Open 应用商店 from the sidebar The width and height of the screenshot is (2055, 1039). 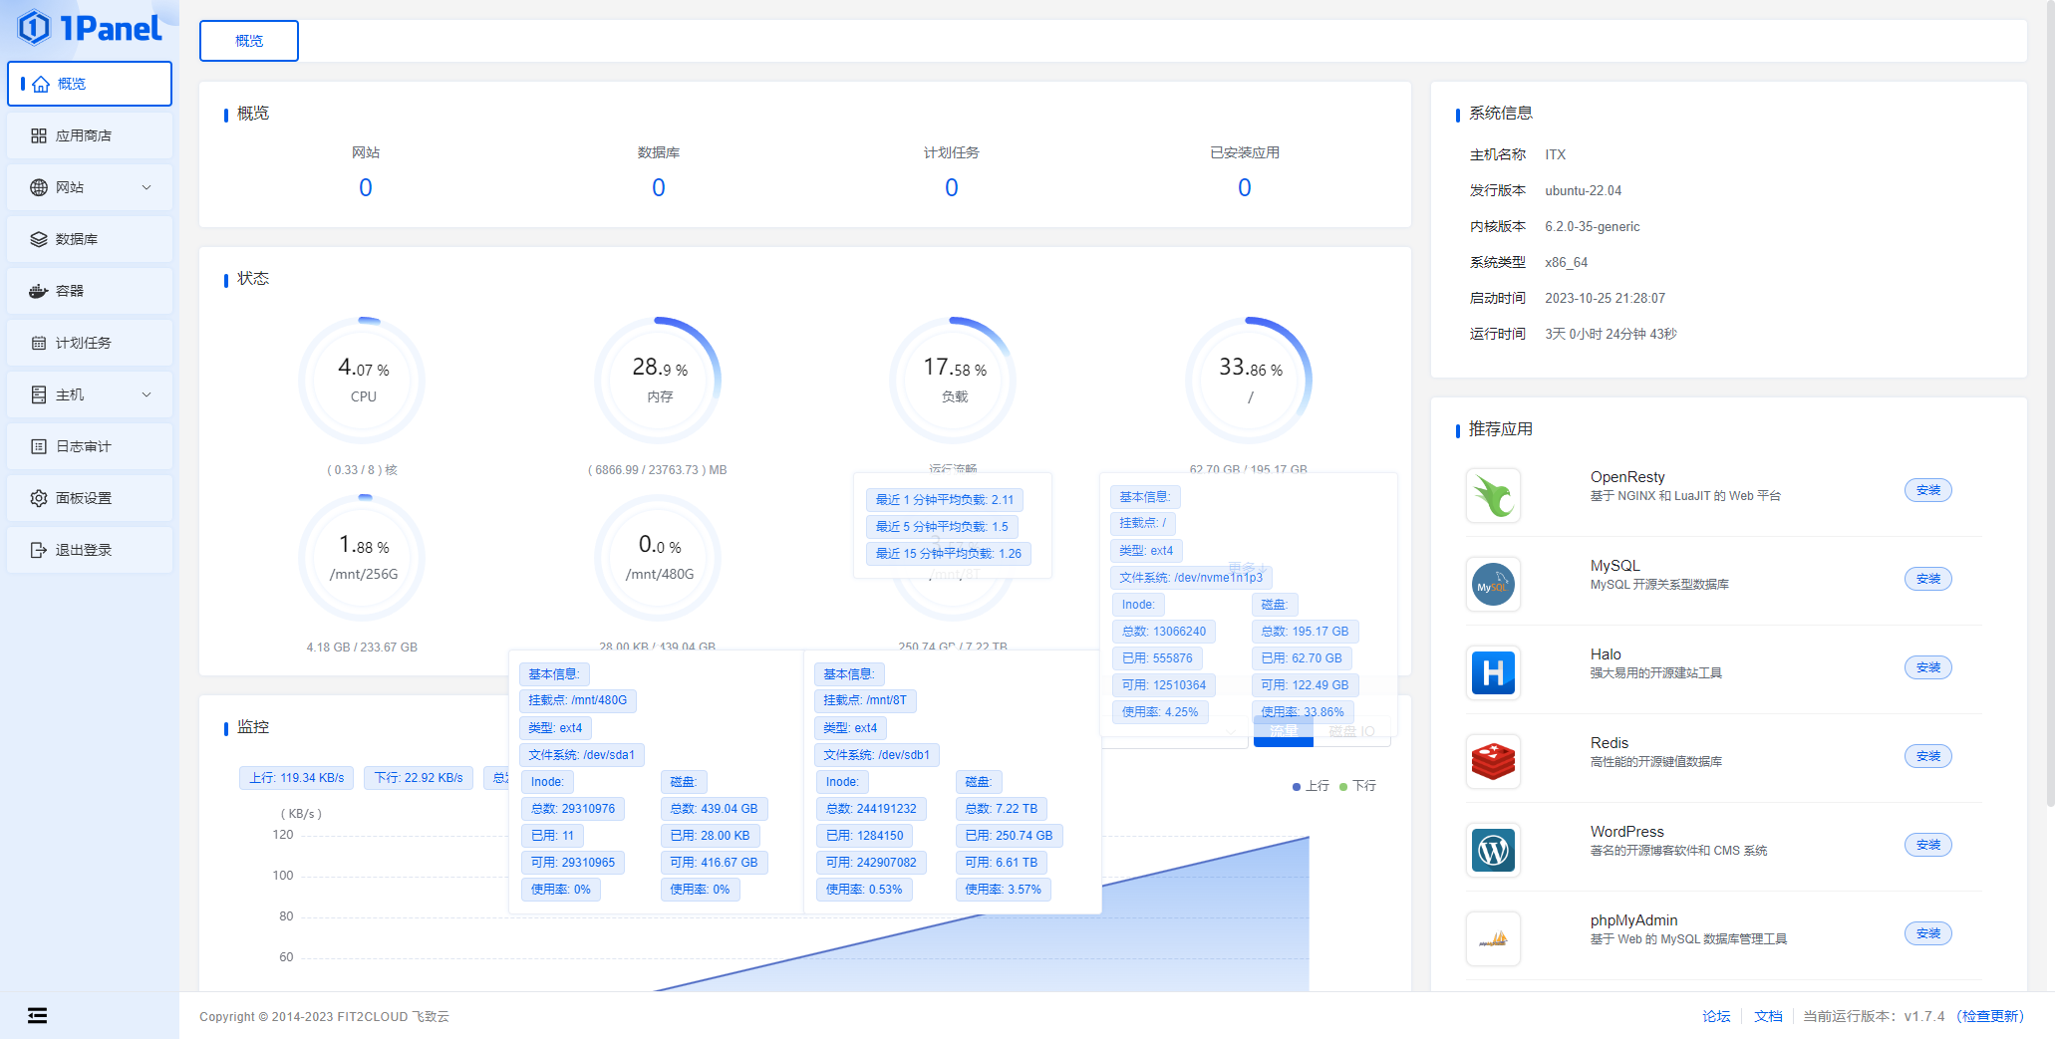(x=84, y=135)
